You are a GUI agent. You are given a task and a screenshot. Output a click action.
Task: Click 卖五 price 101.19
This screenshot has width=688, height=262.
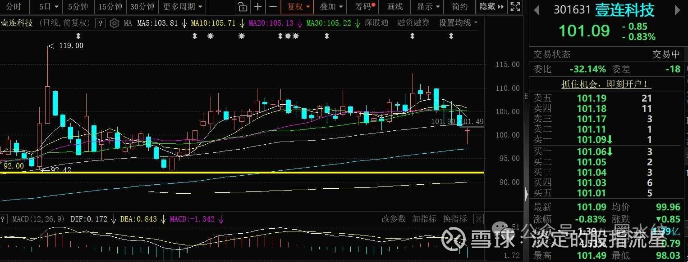click(592, 98)
